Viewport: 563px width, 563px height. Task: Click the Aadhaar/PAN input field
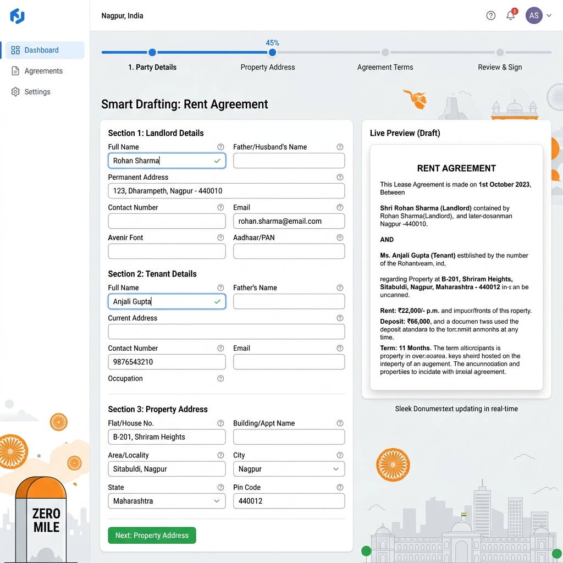(289, 251)
